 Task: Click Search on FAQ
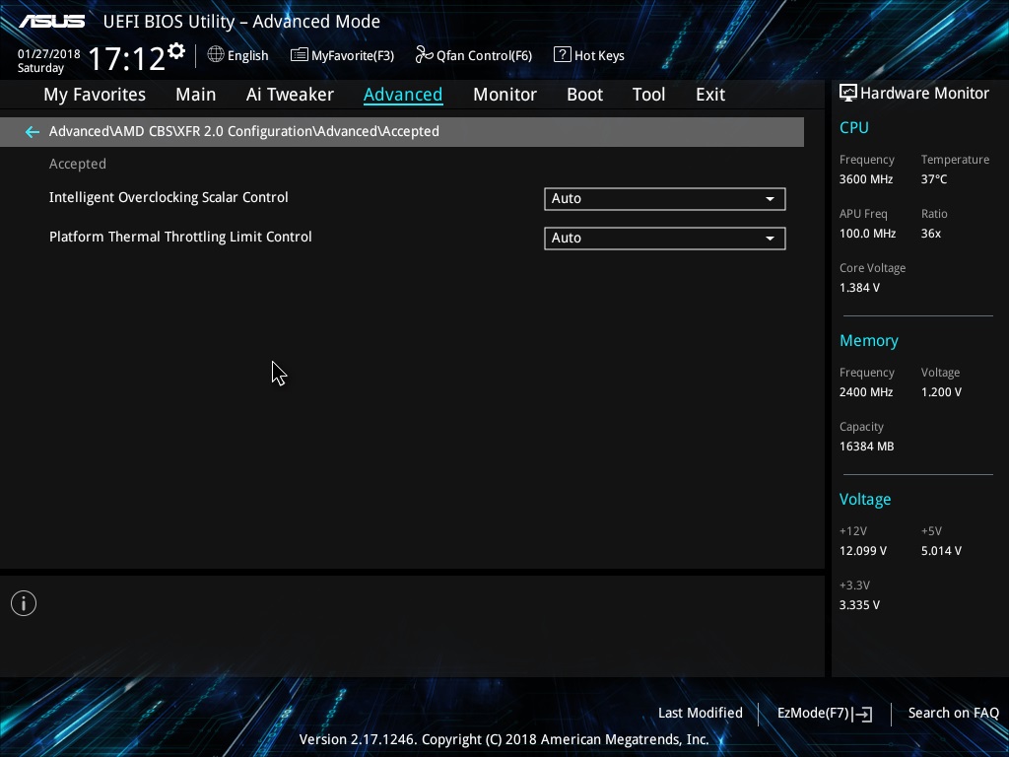(x=953, y=714)
